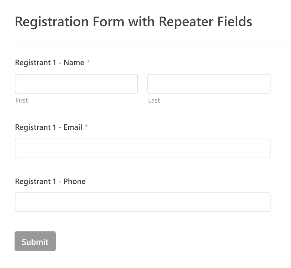Click the 'Last' caption under the name box
291x268 pixels.
pyautogui.click(x=154, y=100)
